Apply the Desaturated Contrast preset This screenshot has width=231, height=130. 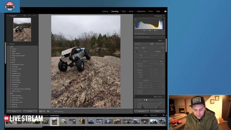(18, 65)
